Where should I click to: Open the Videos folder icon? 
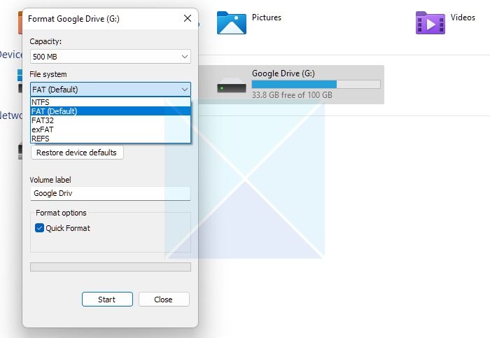click(x=430, y=23)
